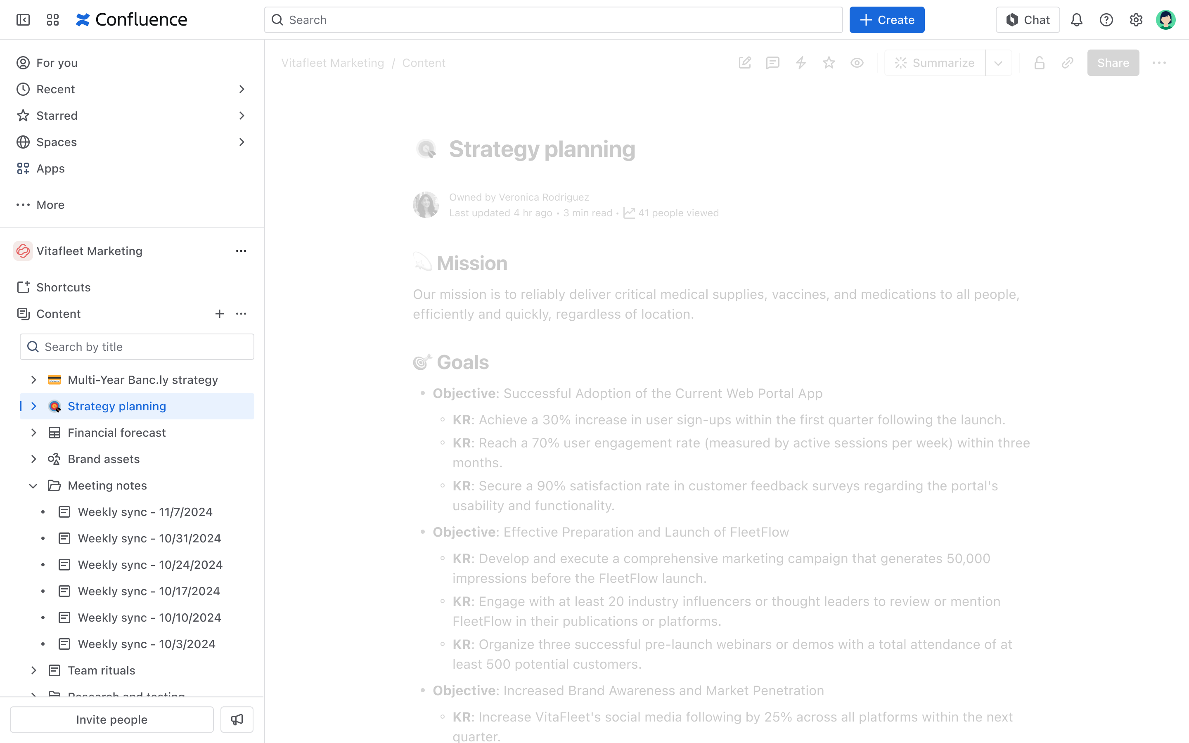
Task: Expand the Strategy planning tree item
Action: click(33, 406)
